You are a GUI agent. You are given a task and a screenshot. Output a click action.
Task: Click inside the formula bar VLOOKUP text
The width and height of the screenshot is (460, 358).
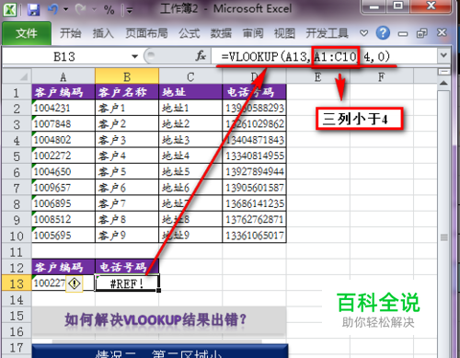[x=305, y=56]
